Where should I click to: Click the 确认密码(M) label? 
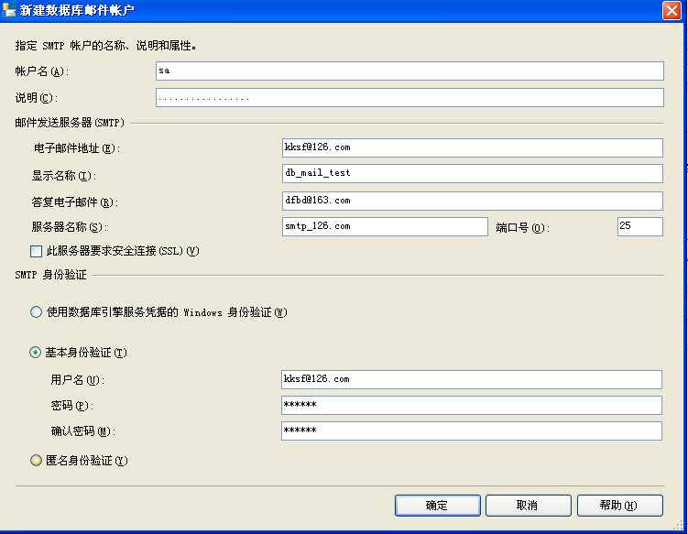(x=83, y=431)
